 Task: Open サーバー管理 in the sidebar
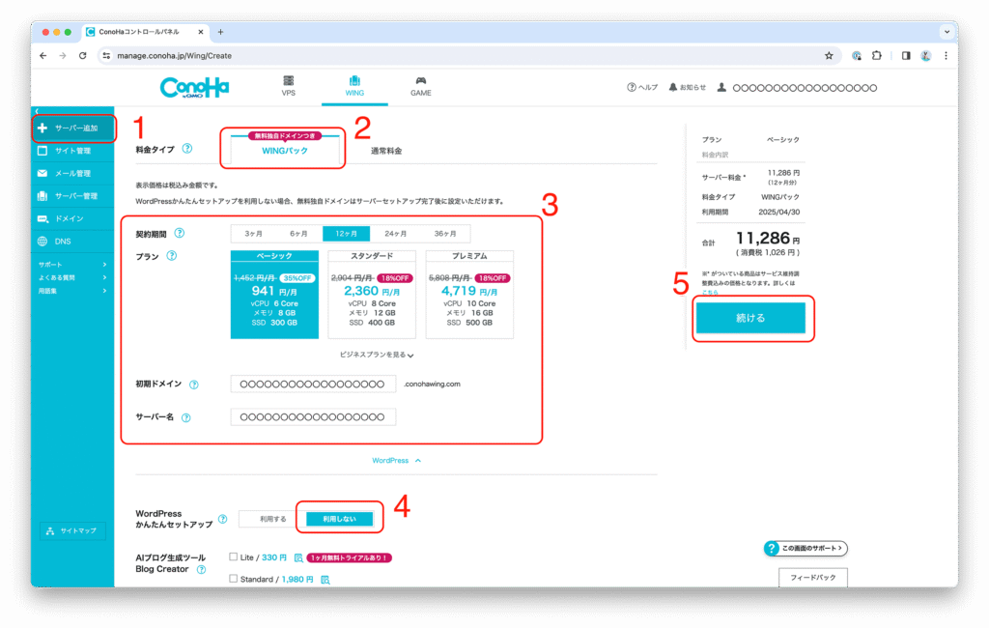pos(73,196)
